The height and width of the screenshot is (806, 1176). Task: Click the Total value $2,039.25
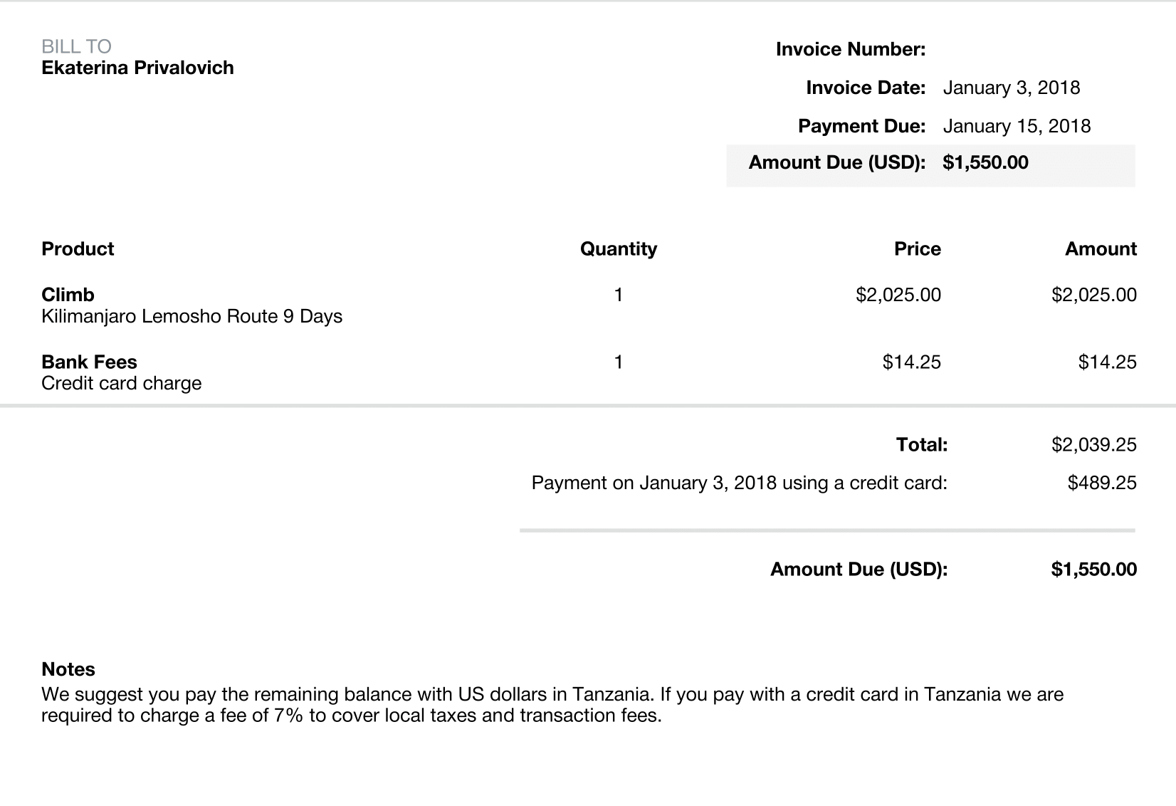[x=1093, y=444]
